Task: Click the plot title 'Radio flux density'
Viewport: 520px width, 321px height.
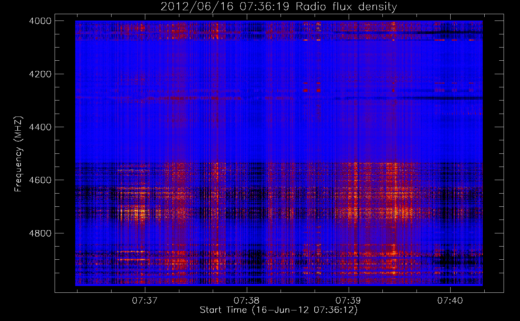Action: coord(346,7)
